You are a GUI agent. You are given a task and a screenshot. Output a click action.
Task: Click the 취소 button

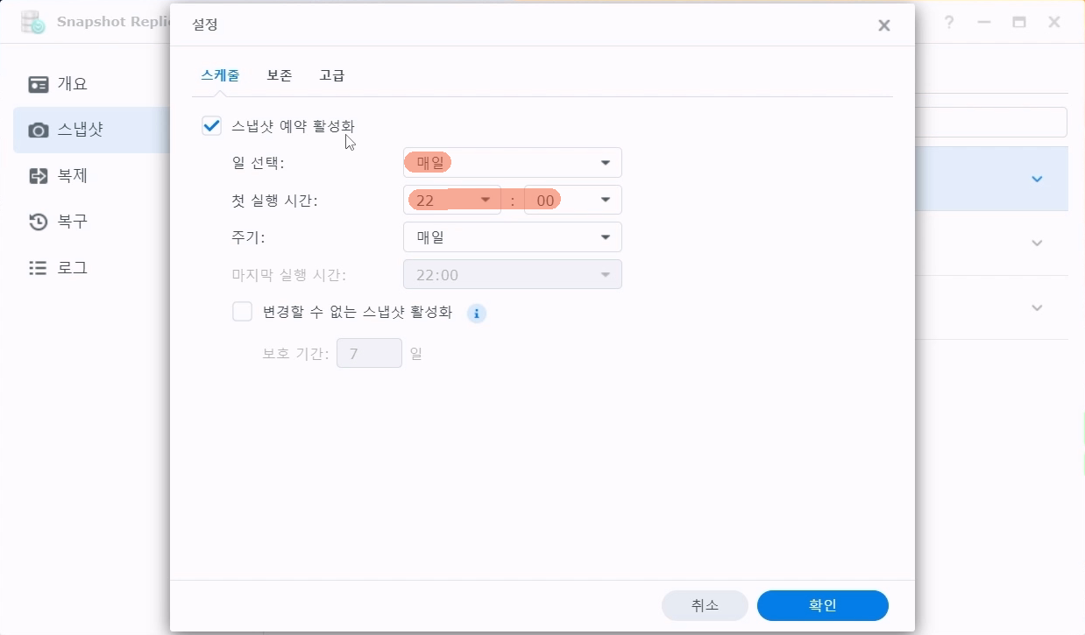[705, 605]
